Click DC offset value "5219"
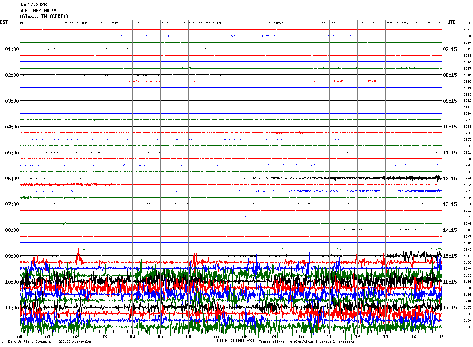 coord(467,192)
